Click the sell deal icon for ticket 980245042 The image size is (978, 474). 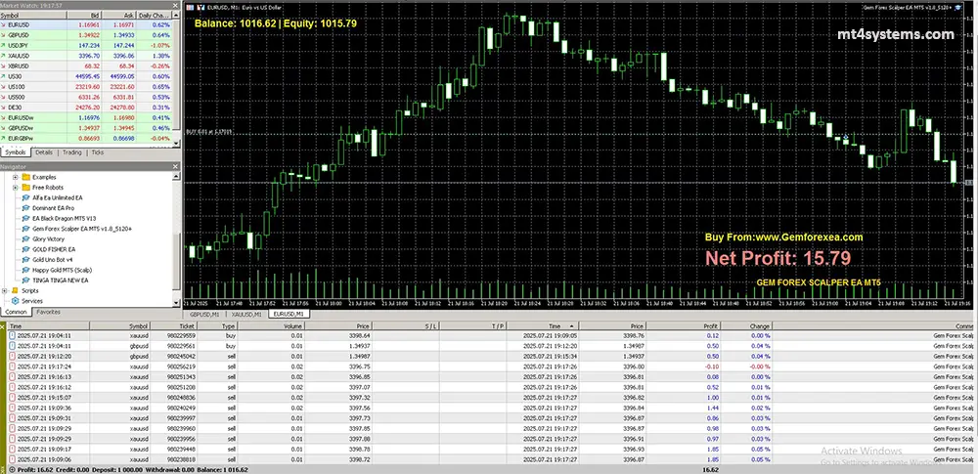13,356
